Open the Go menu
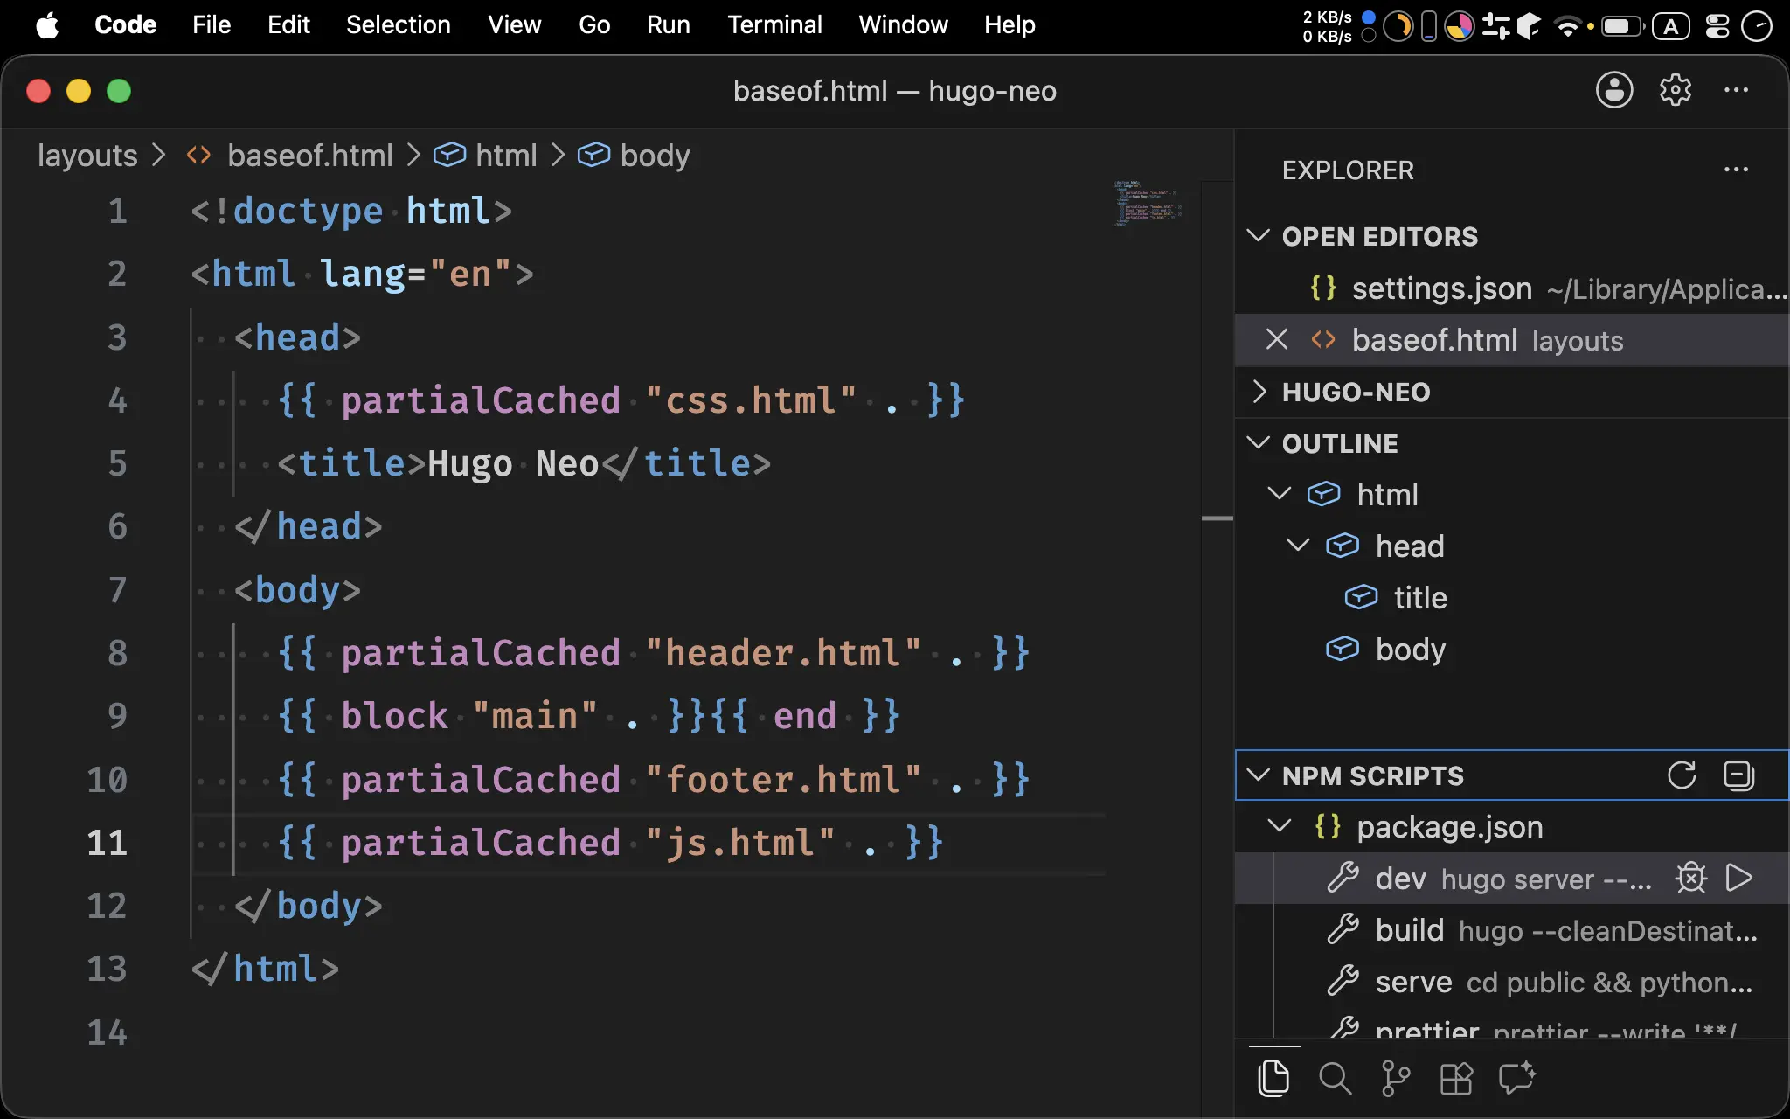The height and width of the screenshot is (1119, 1790). click(x=594, y=25)
